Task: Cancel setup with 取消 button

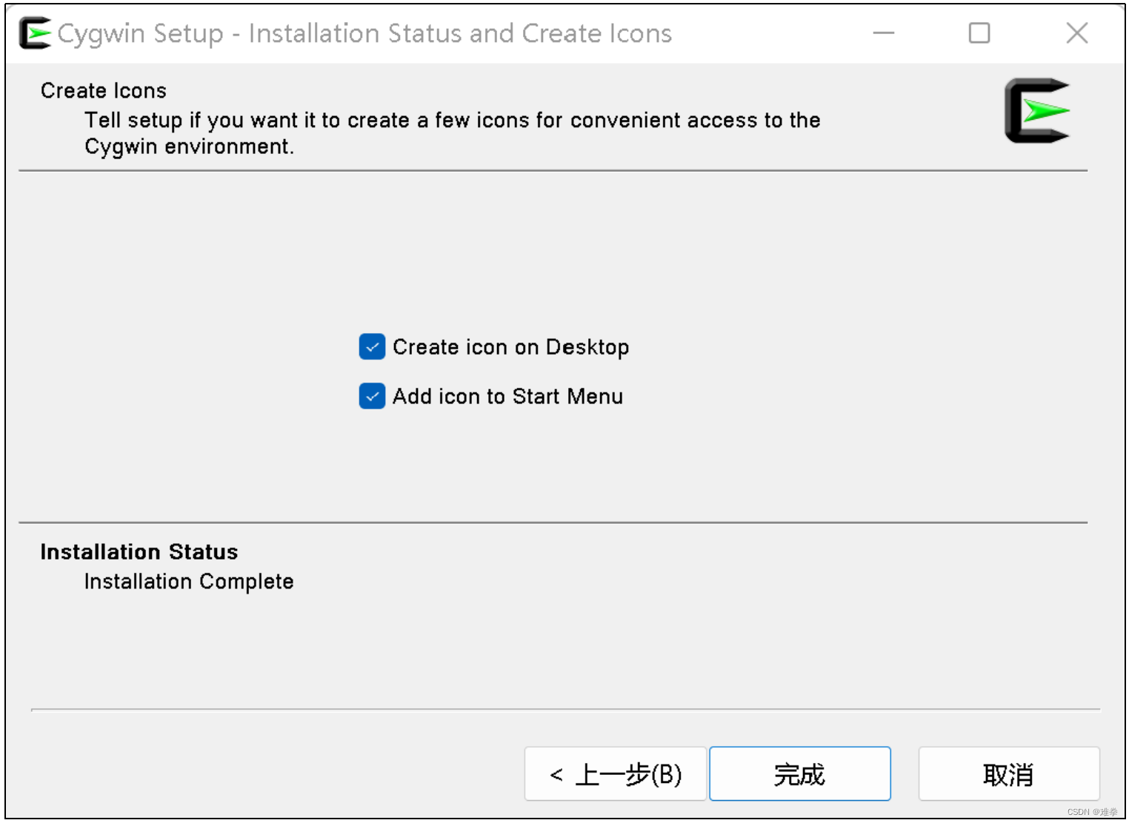Action: pos(1009,773)
